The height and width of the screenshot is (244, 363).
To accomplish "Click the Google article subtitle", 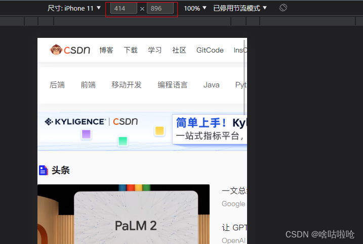I will coord(233,204).
